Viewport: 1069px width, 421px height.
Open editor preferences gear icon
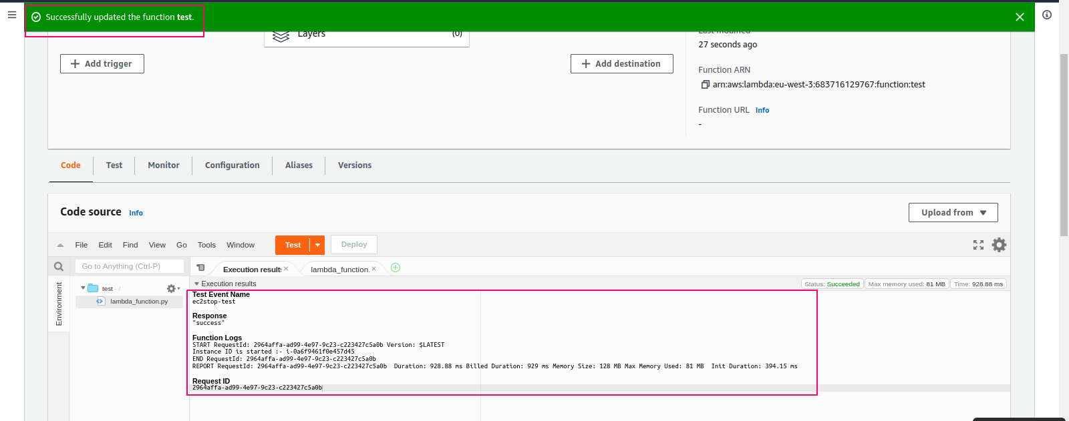[999, 245]
